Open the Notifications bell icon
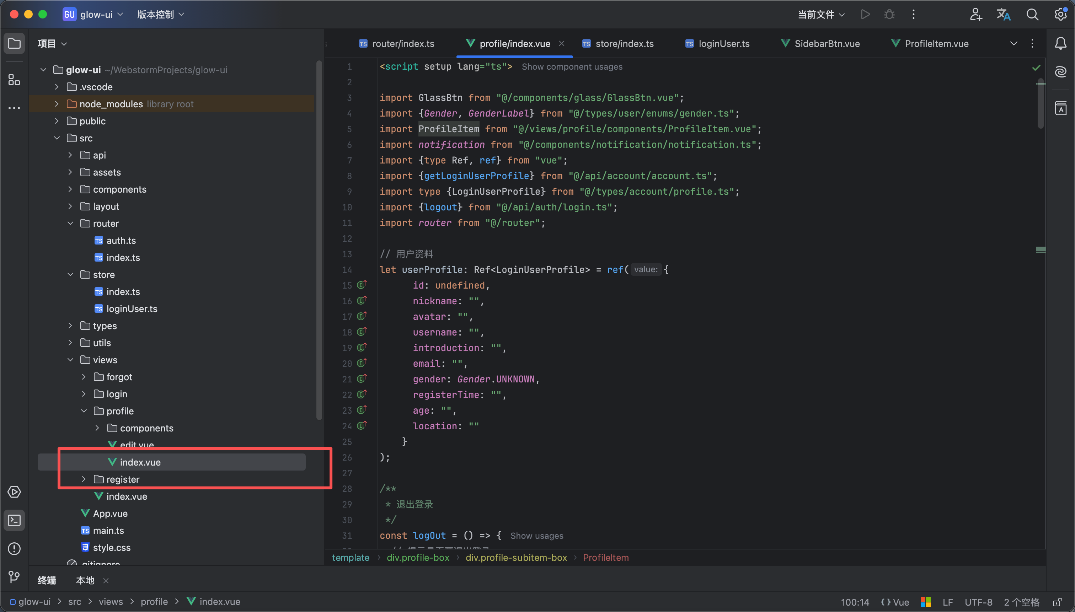1075x612 pixels. click(1061, 43)
